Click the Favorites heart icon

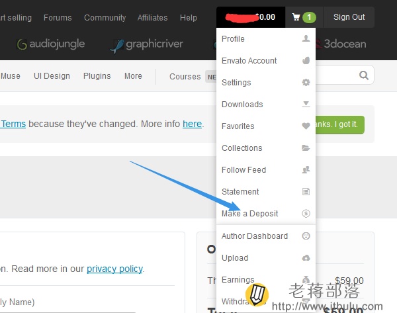(x=306, y=126)
